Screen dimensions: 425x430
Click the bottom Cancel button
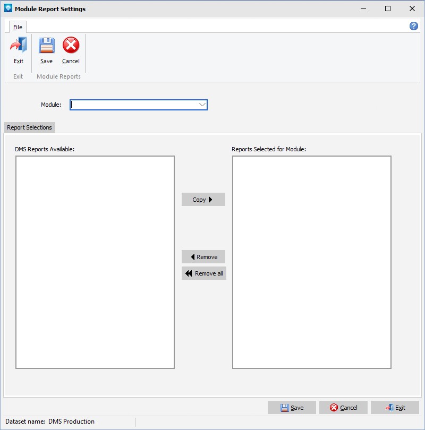(x=343, y=408)
